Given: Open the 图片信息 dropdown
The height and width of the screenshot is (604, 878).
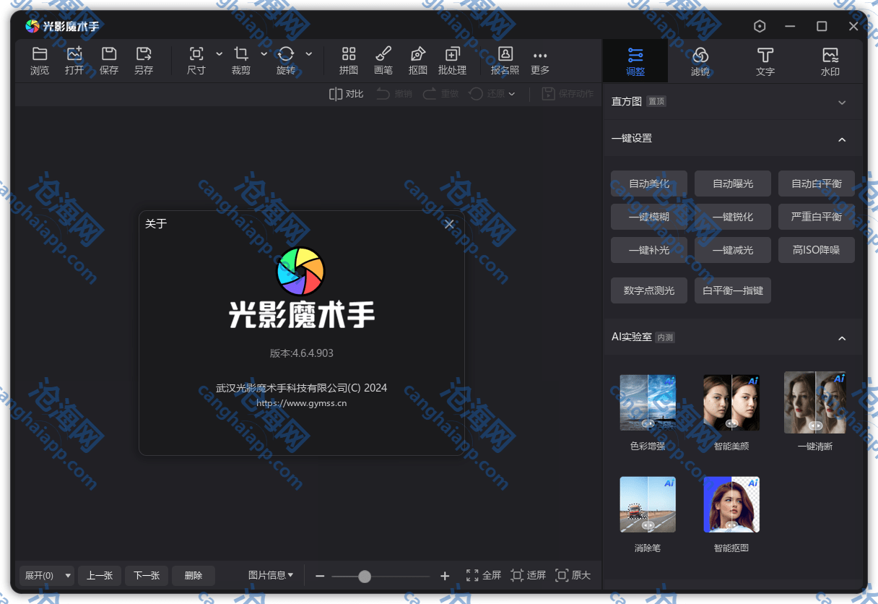Looking at the screenshot, I should [x=271, y=575].
